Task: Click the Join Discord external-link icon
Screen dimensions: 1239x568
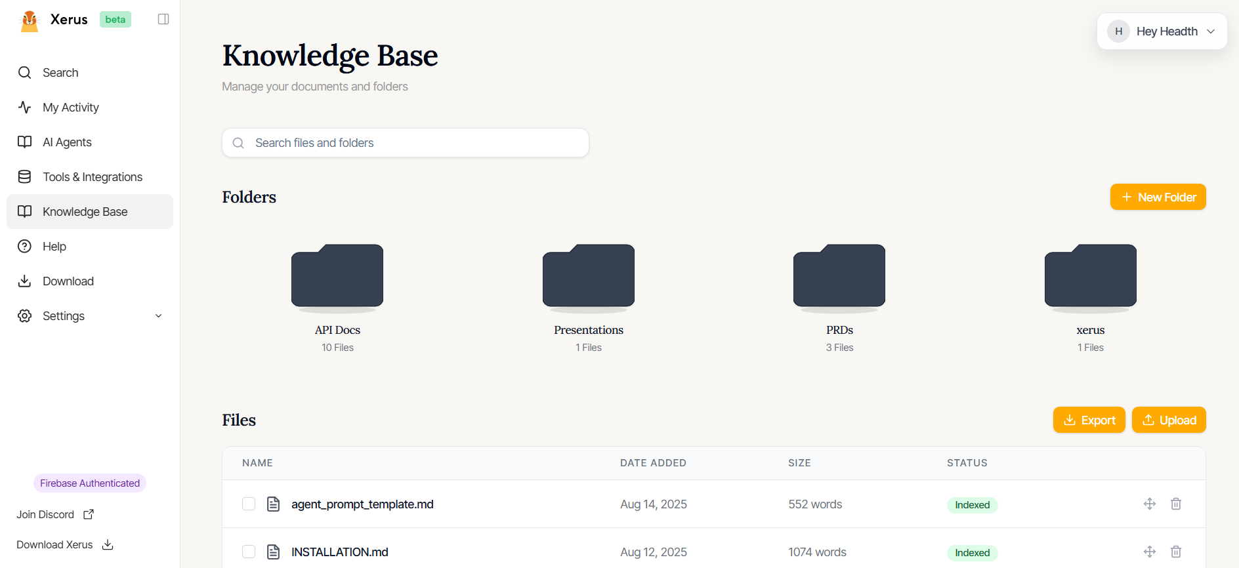Action: click(x=89, y=515)
